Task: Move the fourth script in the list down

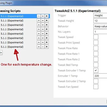Action: pyautogui.click(x=43, y=29)
